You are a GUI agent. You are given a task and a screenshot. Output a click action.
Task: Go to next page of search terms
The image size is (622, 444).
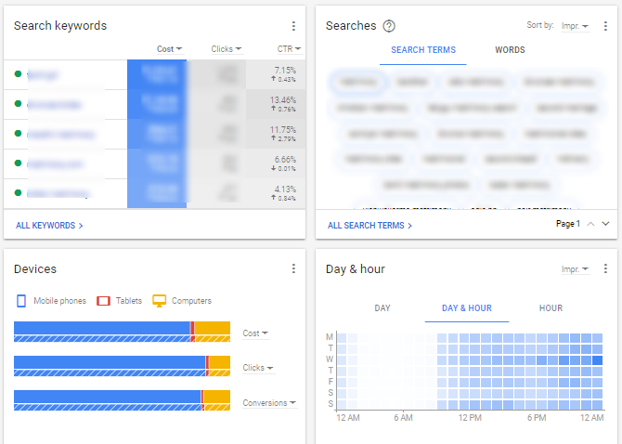tap(605, 224)
